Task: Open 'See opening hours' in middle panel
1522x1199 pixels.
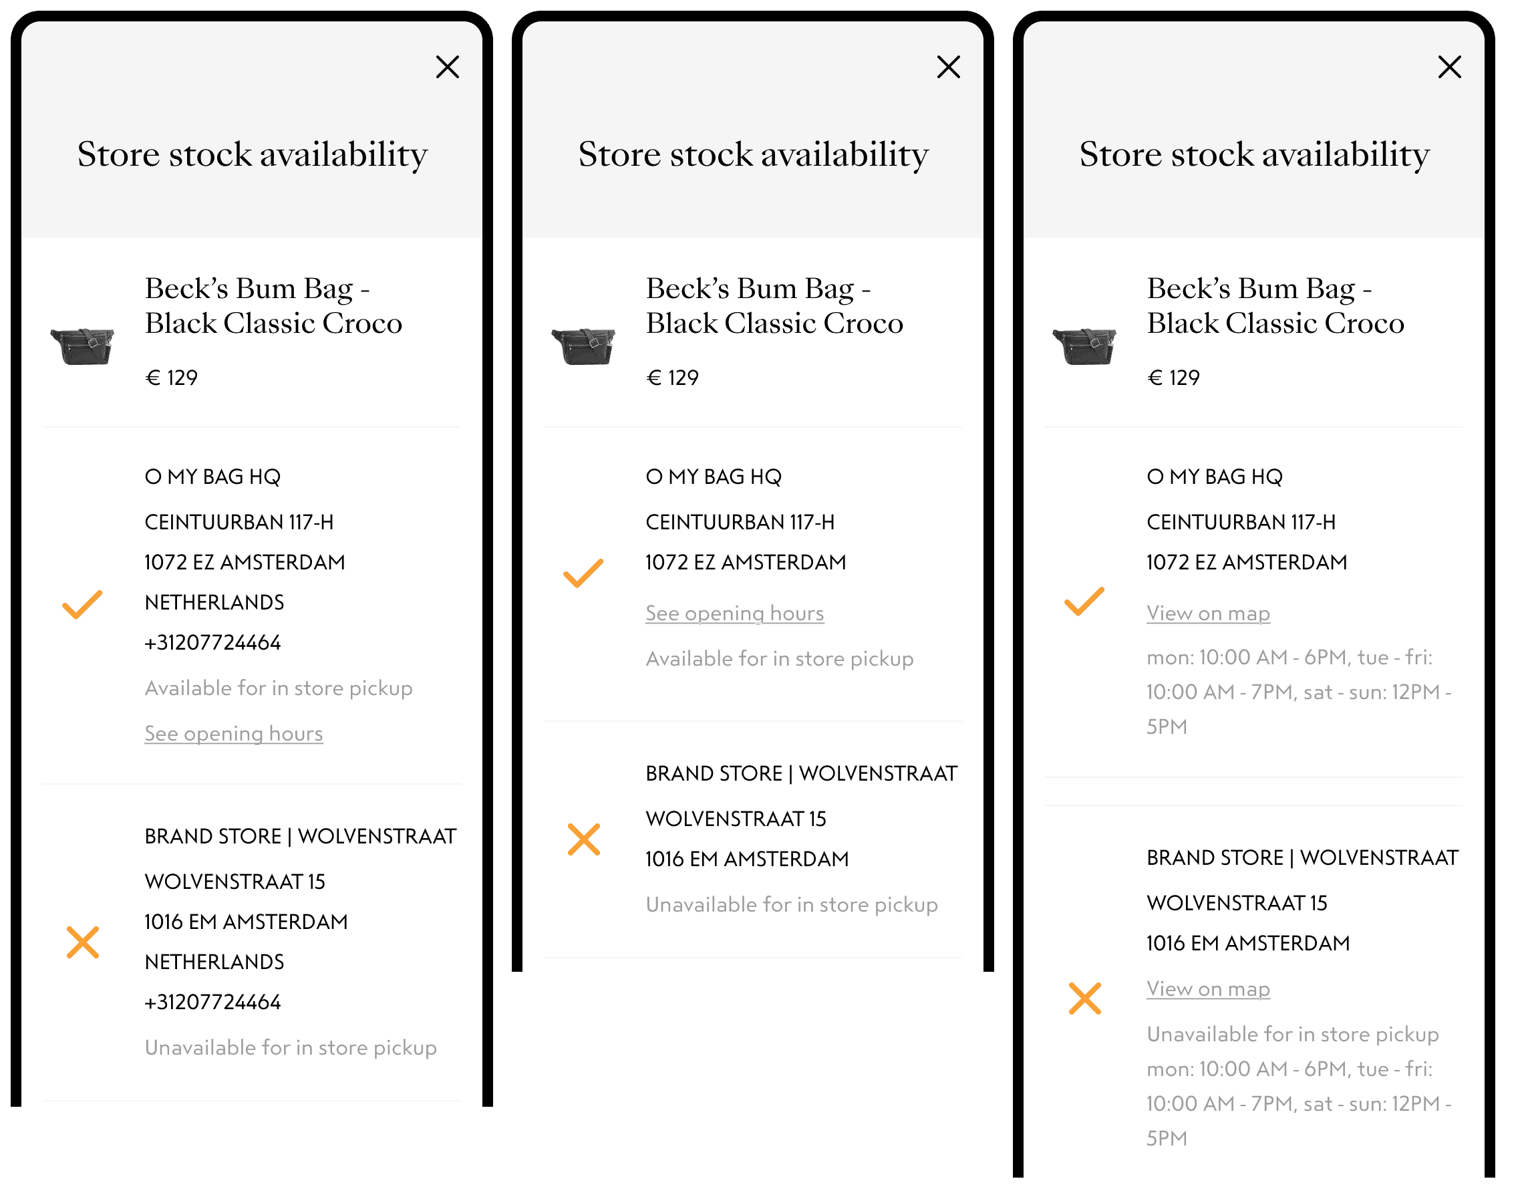Action: click(735, 614)
